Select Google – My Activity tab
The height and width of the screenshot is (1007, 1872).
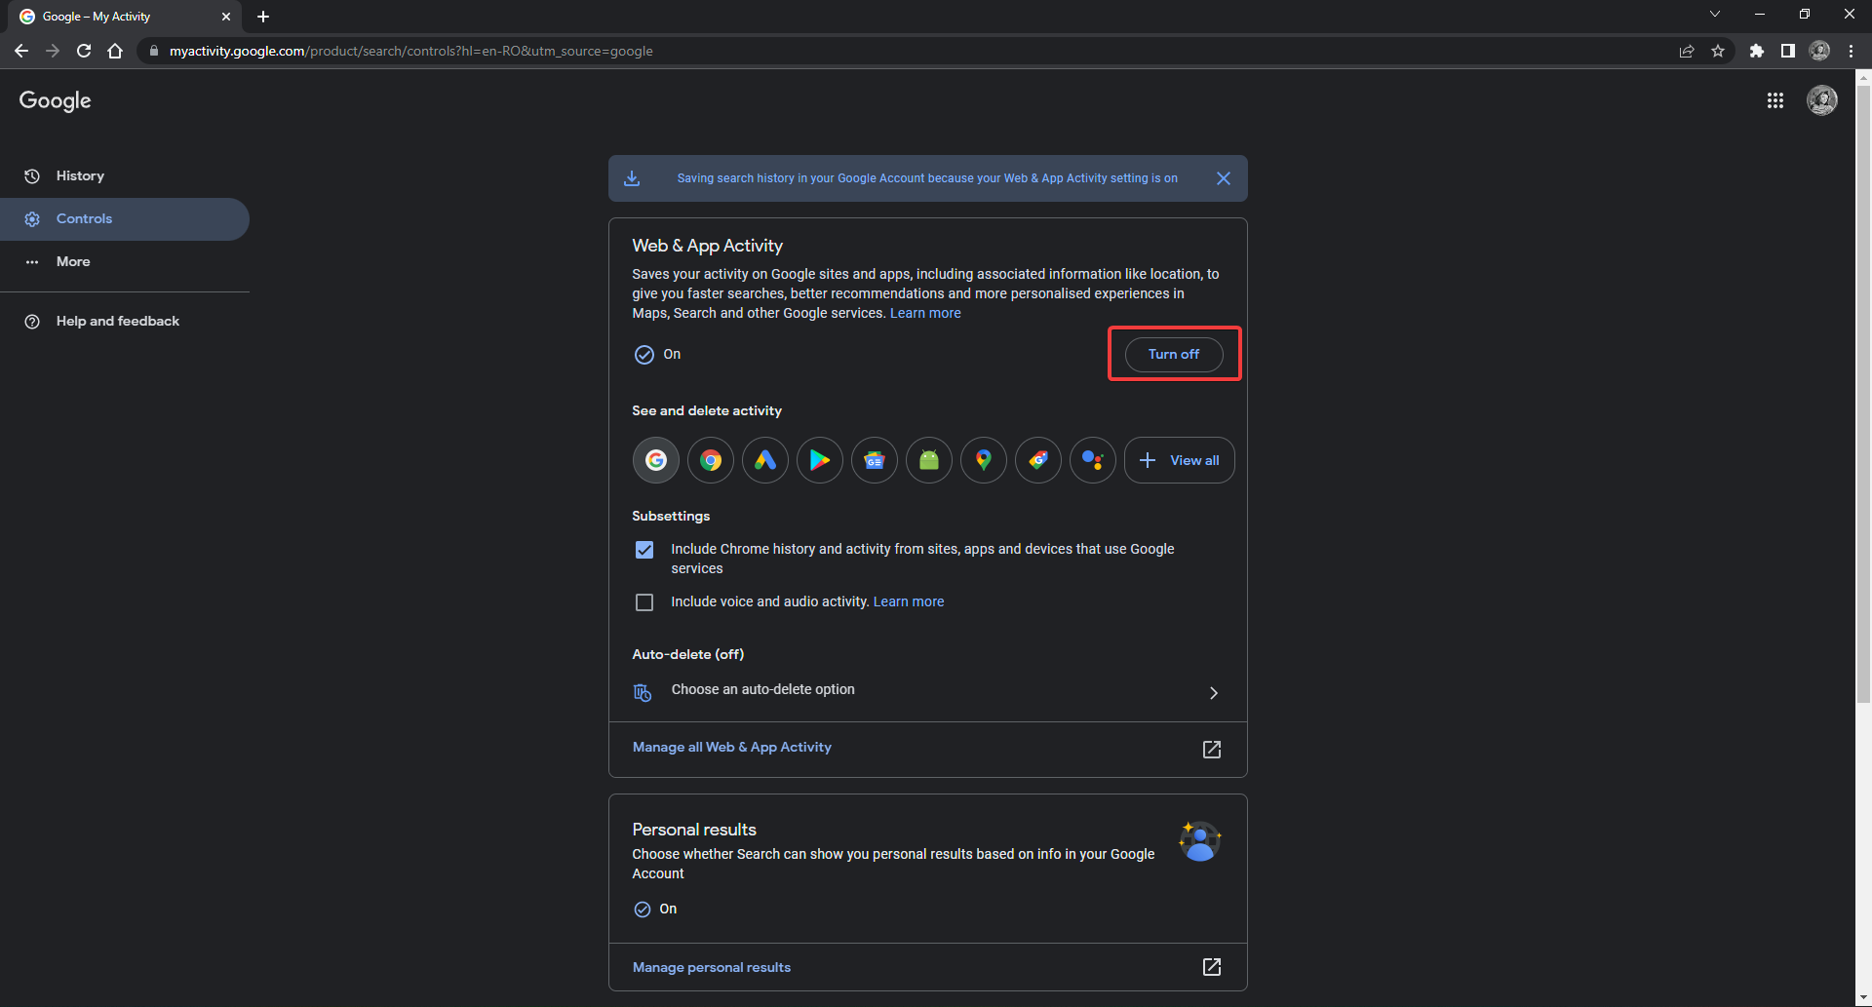(x=125, y=17)
